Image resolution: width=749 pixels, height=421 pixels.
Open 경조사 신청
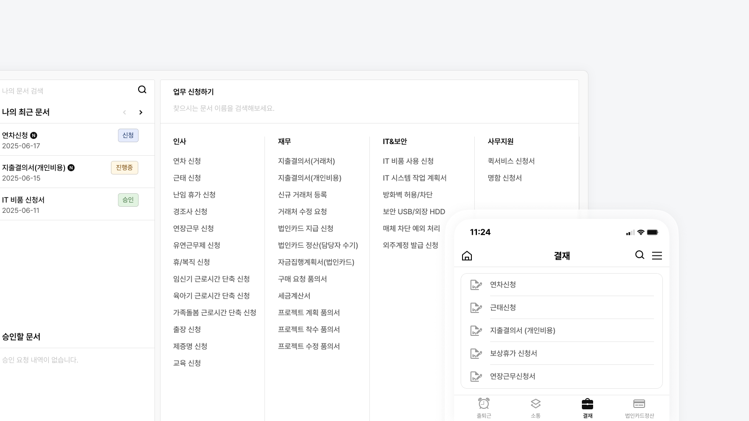190,211
